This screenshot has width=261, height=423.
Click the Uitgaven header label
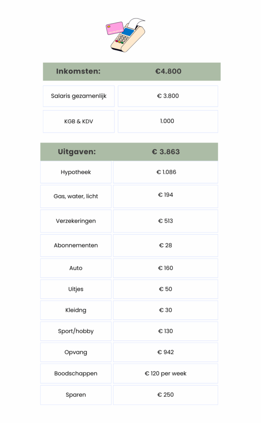[x=77, y=152]
